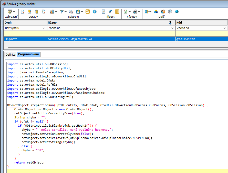Switch to the Definice tab
The image size is (228, 173).
coord(11,55)
